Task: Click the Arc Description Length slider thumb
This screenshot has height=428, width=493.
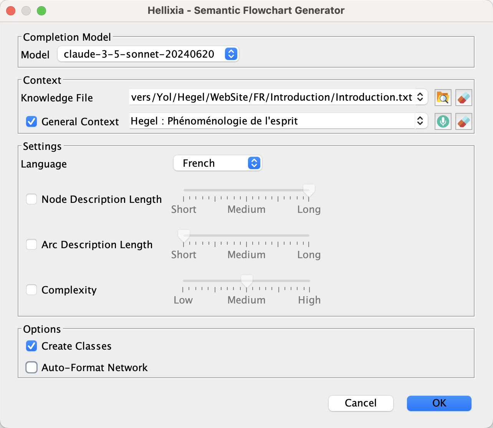Action: [184, 236]
